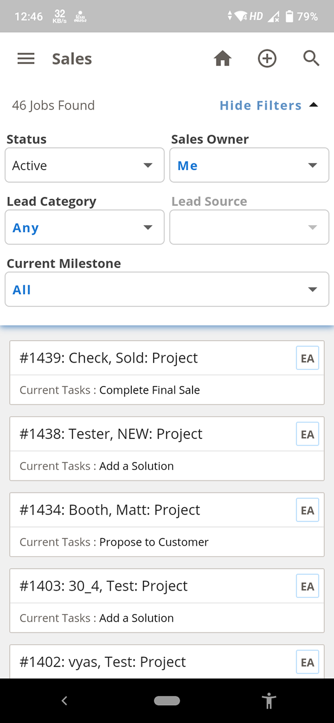
Task: Tap EA badge on job #1403
Action: (x=307, y=586)
